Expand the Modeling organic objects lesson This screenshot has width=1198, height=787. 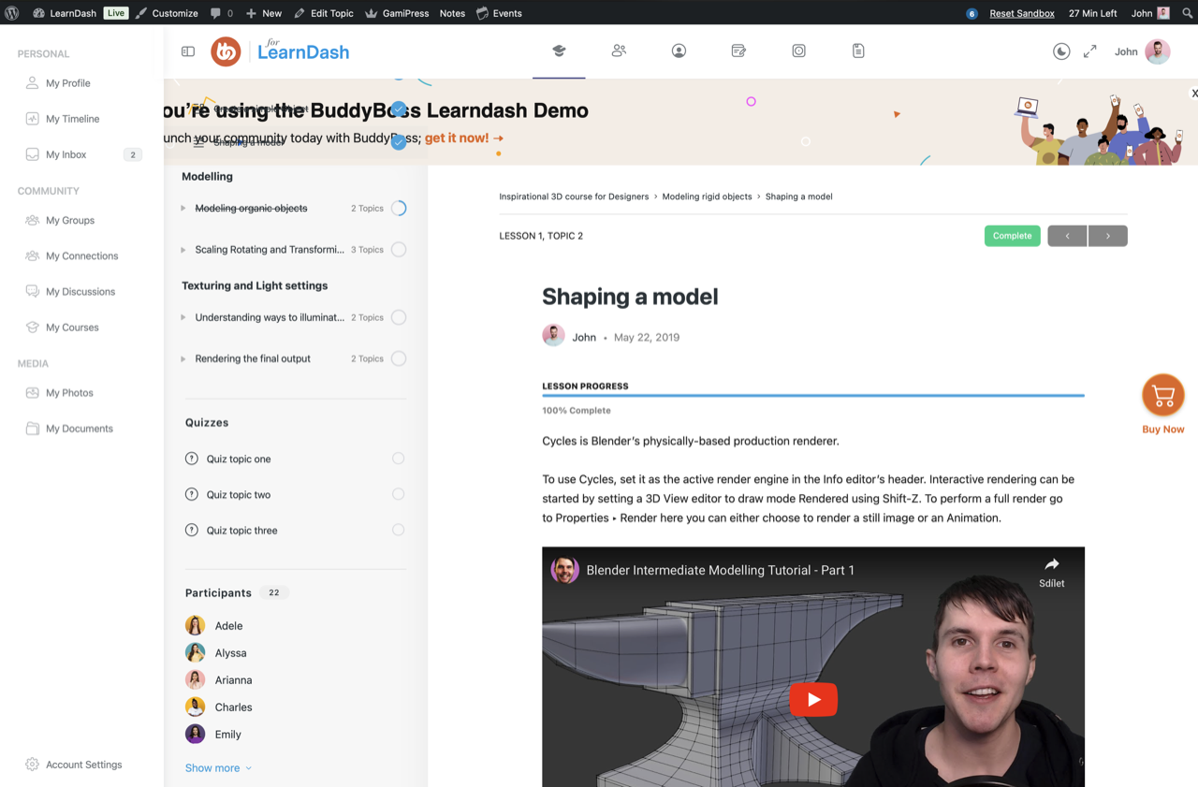183,209
